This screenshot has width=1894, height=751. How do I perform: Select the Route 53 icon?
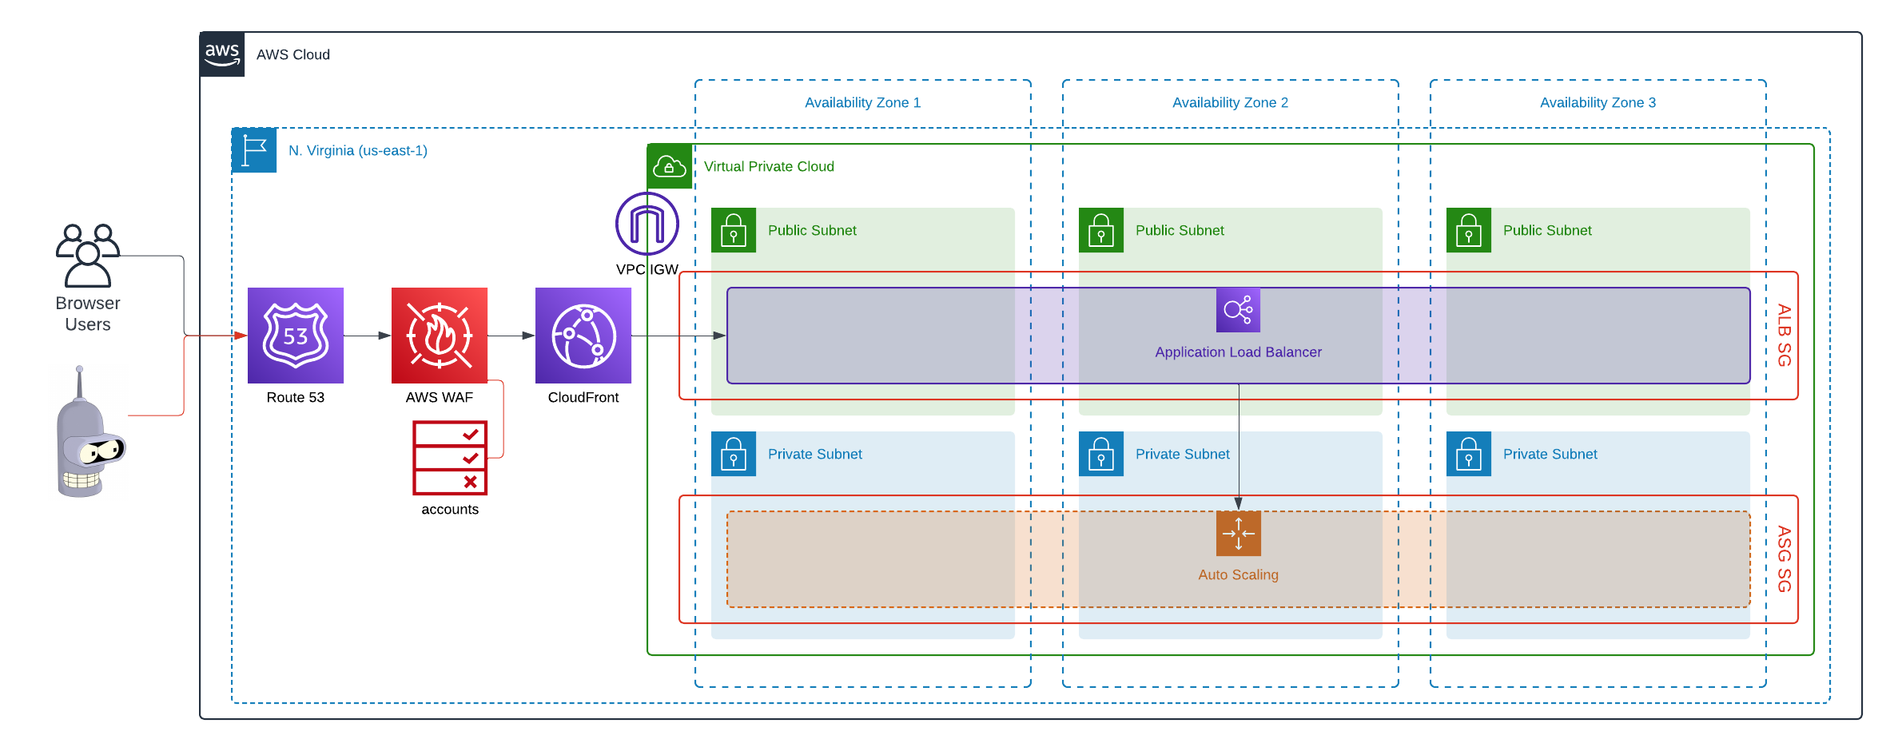296,336
